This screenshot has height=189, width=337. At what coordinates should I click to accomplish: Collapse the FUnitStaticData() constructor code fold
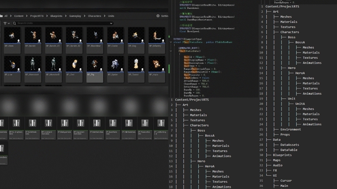pos(171,51)
